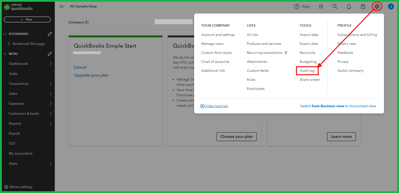The image size is (399, 193).
Task: Open the clipboard tasks icon
Action: tap(363, 6)
